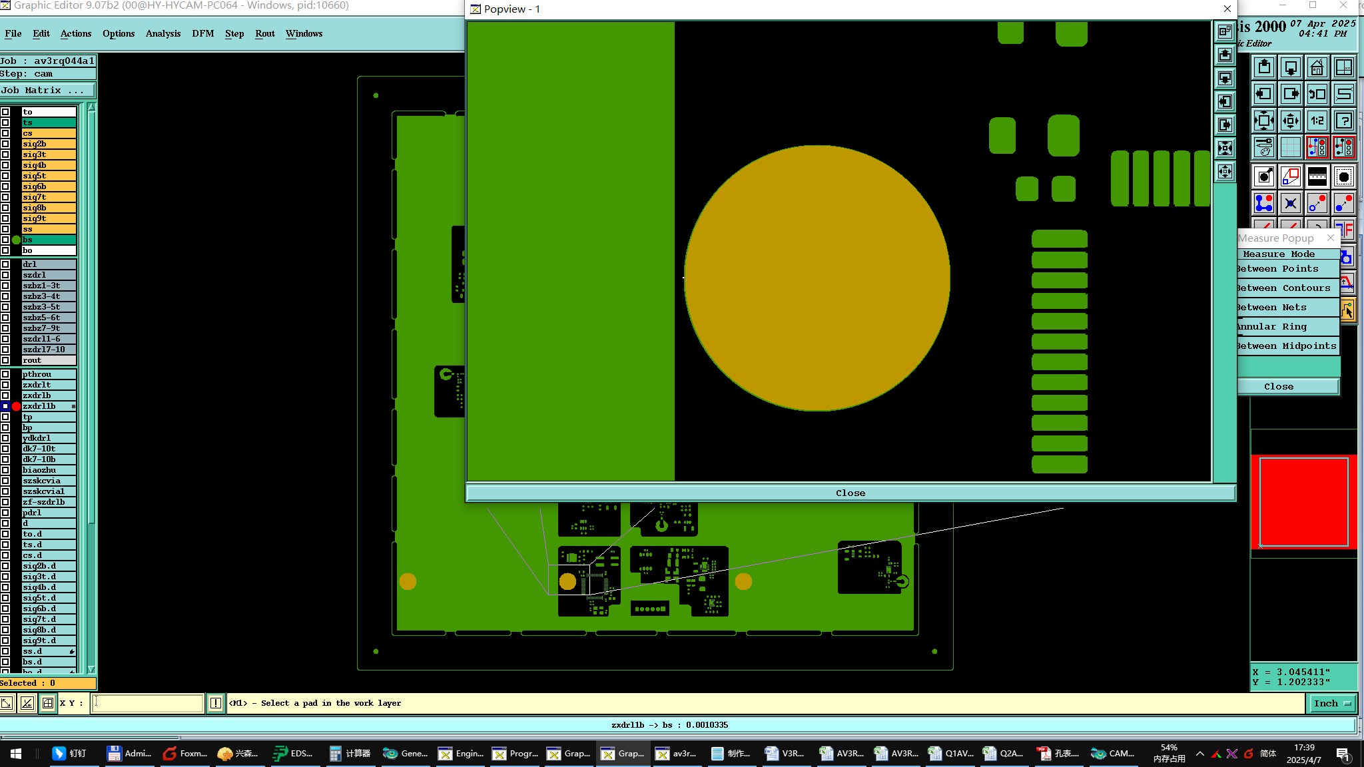Click the previous view undo-zoom icon
This screenshot has height=767, width=1364.
point(1317,94)
